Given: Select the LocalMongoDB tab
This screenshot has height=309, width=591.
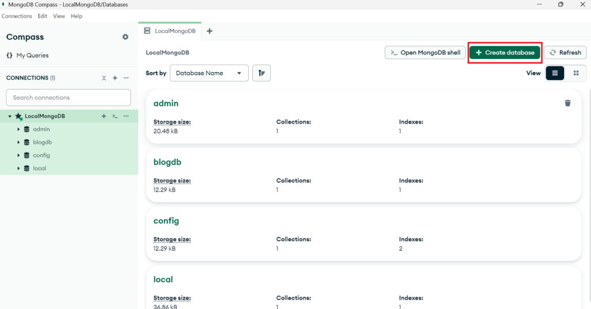Looking at the screenshot, I should [x=170, y=31].
